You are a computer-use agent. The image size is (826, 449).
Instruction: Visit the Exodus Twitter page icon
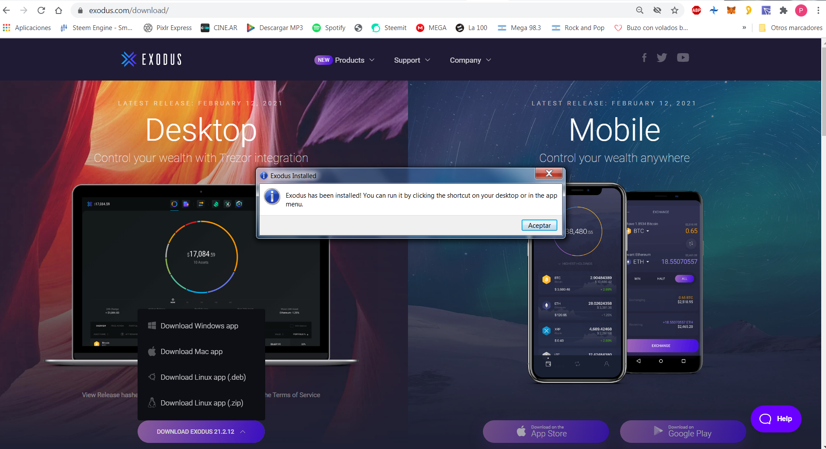tap(662, 57)
